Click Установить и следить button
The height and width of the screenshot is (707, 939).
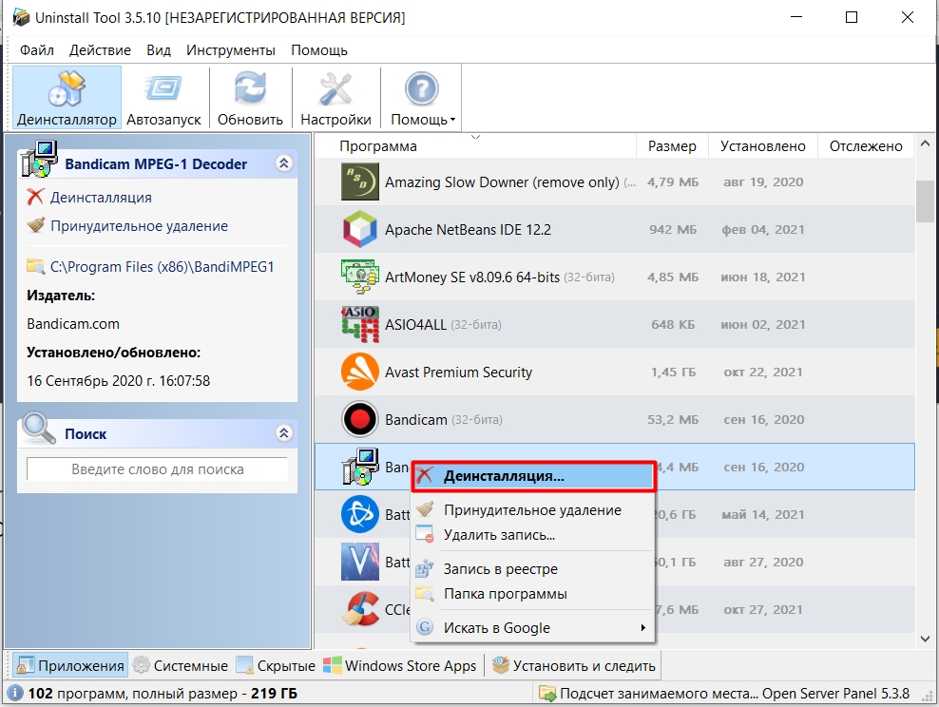tap(574, 666)
